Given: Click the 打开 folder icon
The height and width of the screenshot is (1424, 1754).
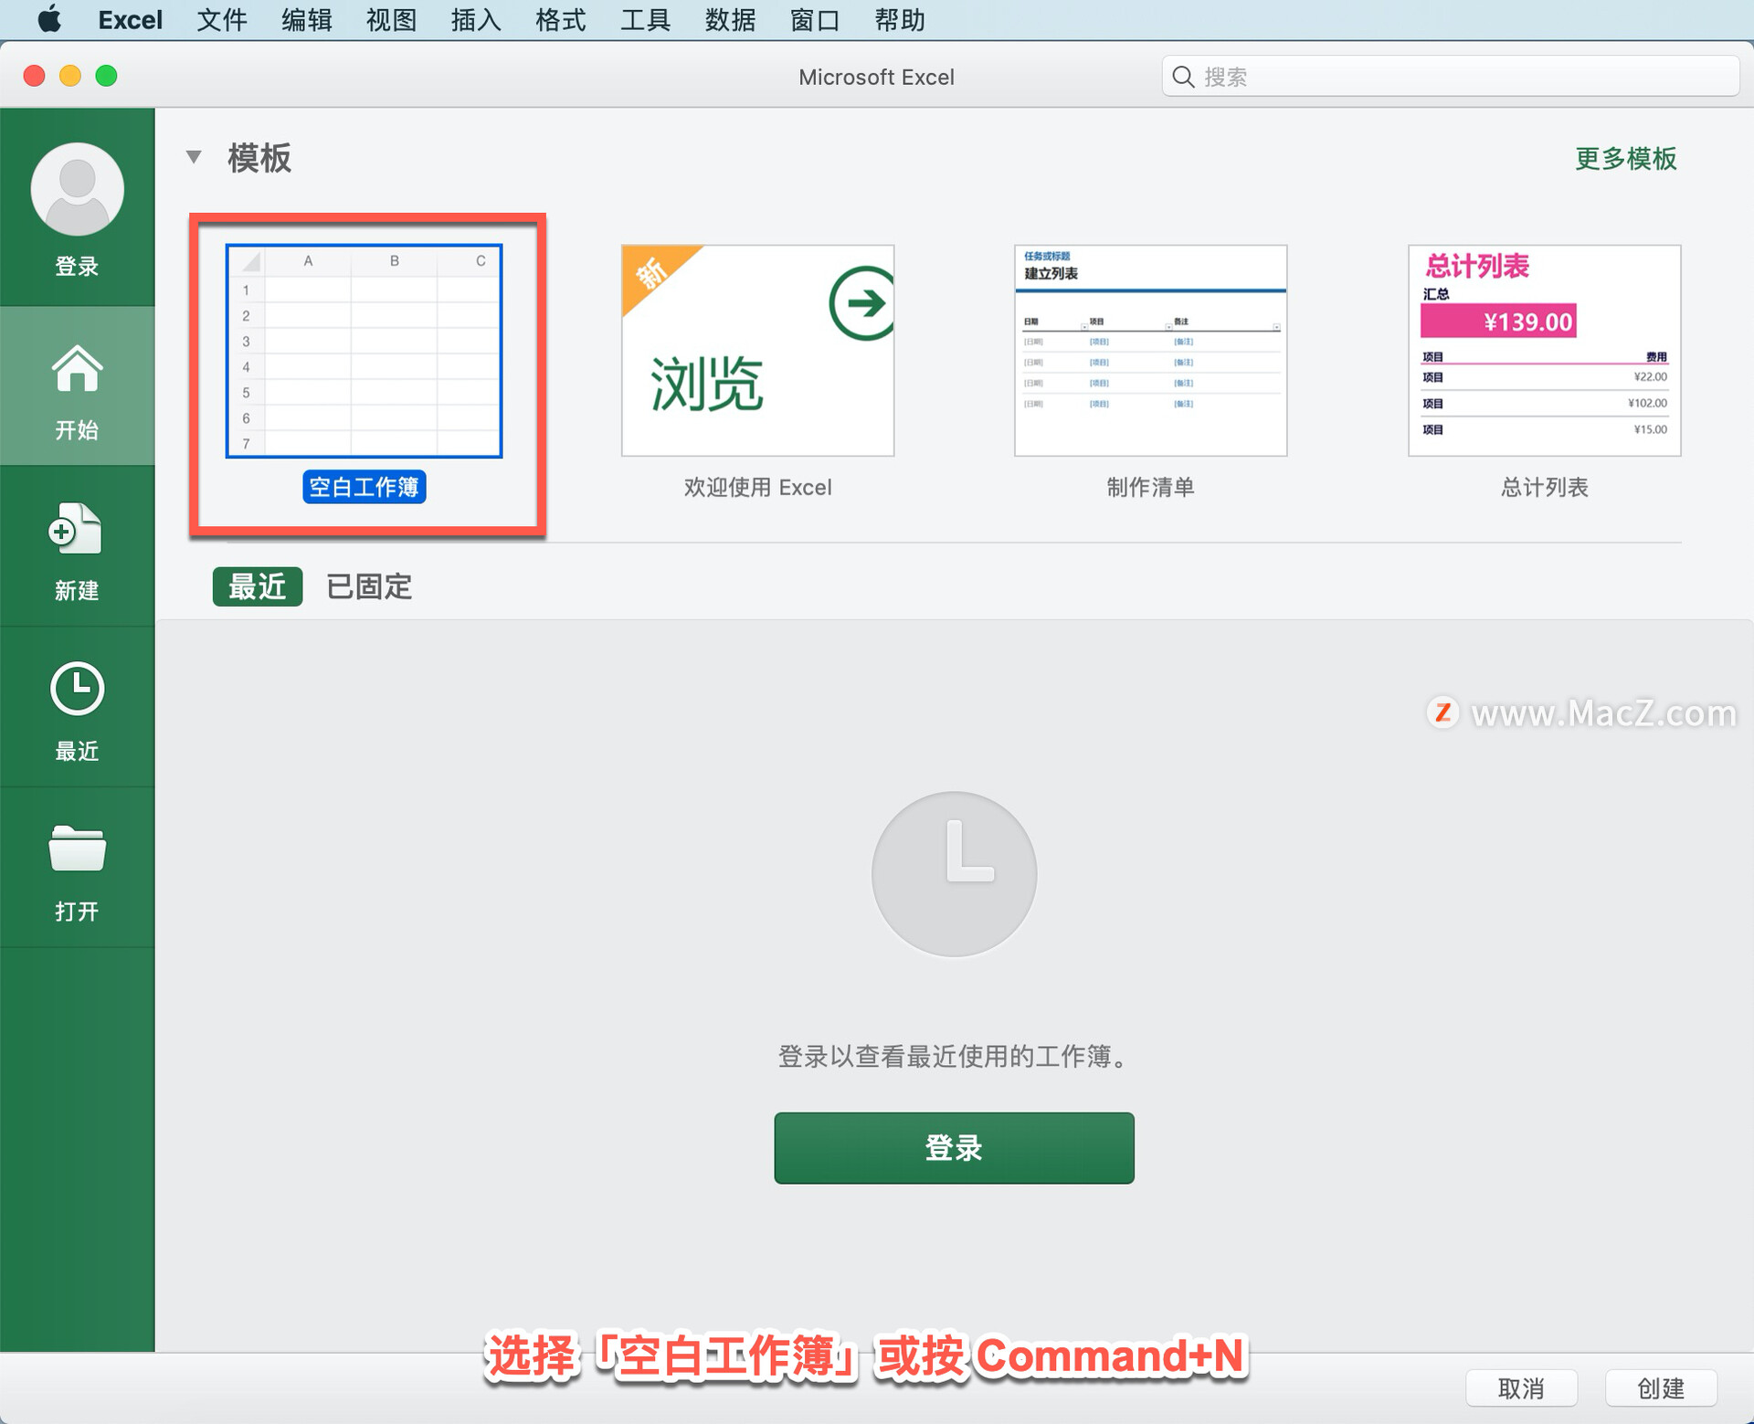Looking at the screenshot, I should [77, 849].
